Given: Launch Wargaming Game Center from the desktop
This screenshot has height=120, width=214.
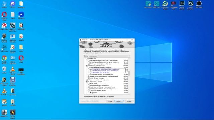Looking at the screenshot, I should [x=4, y=26].
